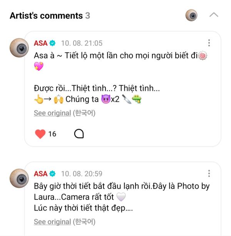The width and height of the screenshot is (231, 236).
Task: Open three-dot menu on the 21:05 comment
Action: tap(209, 43)
